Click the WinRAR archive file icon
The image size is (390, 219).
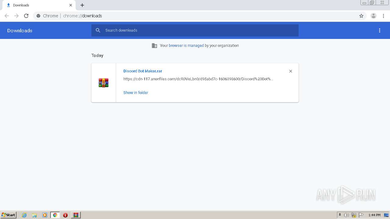104,83
